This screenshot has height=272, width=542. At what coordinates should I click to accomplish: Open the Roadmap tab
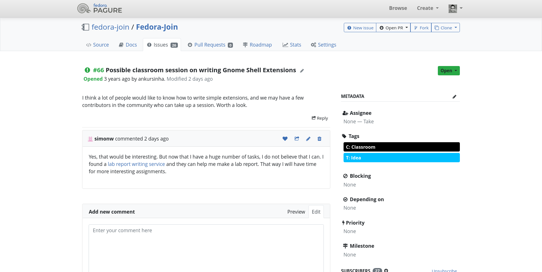(x=257, y=45)
